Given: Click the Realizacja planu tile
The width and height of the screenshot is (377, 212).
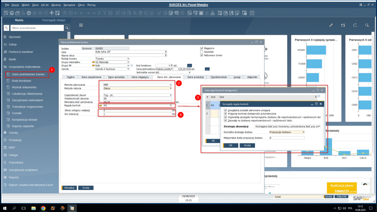Looking at the screenshot, I should coord(342,188).
